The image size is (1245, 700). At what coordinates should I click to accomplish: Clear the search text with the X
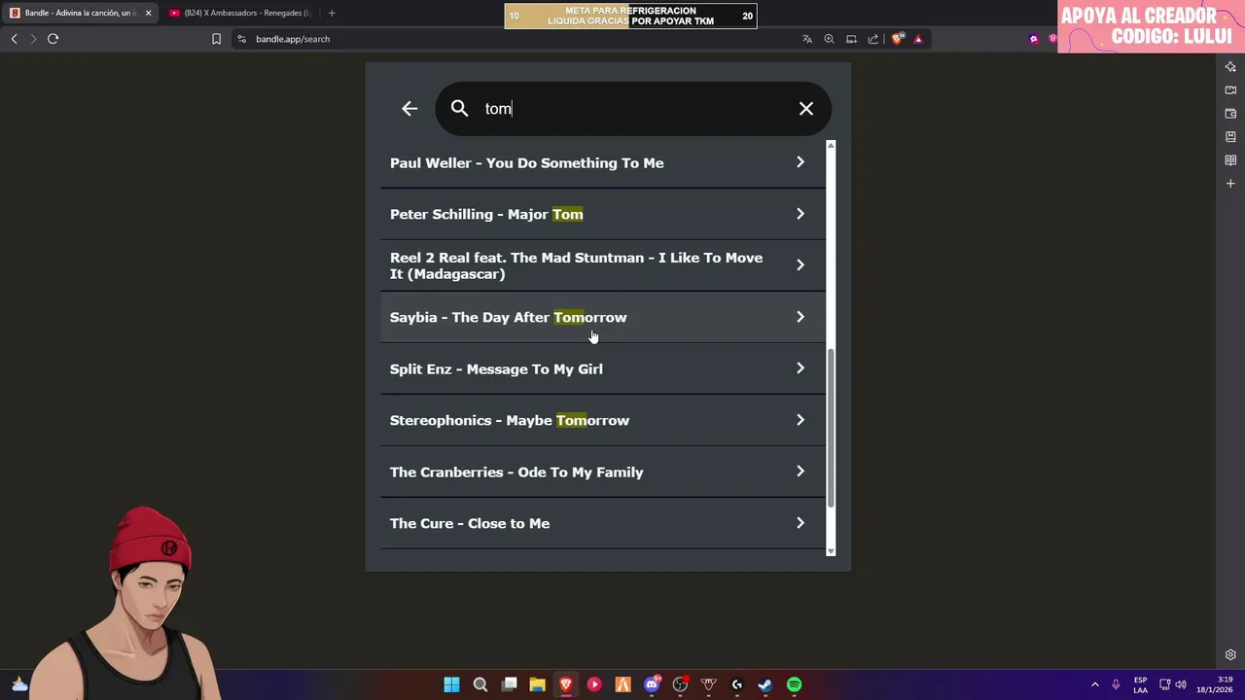click(x=806, y=109)
